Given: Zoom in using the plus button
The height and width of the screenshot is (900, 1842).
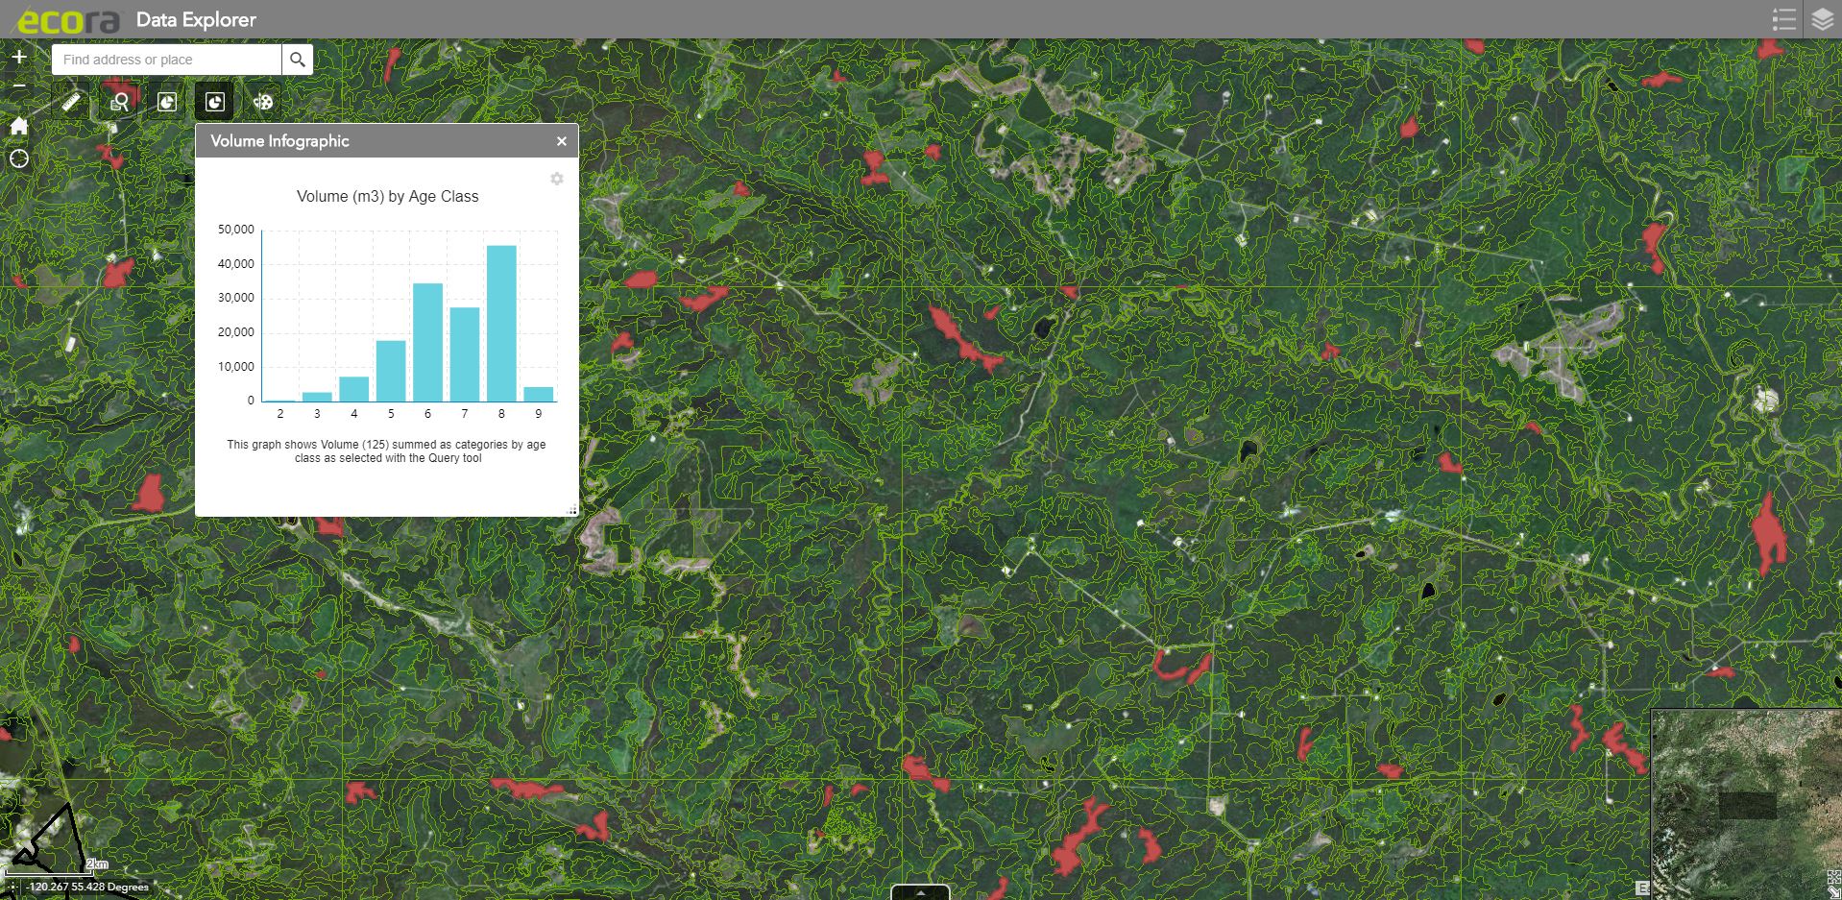Looking at the screenshot, I should 17,56.
